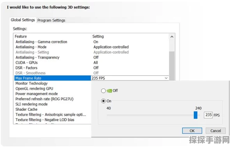
Task: Switch to the Global Settings tab
Action: pyautogui.click(x=23, y=20)
